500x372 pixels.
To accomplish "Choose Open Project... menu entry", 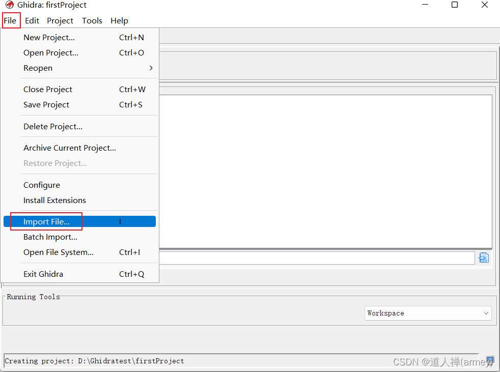I will 80,53.
